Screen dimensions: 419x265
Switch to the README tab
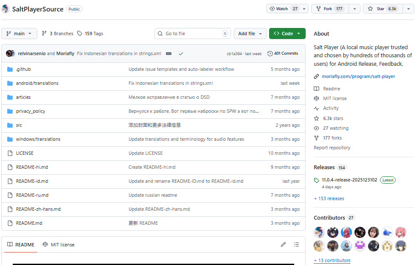coord(21,245)
